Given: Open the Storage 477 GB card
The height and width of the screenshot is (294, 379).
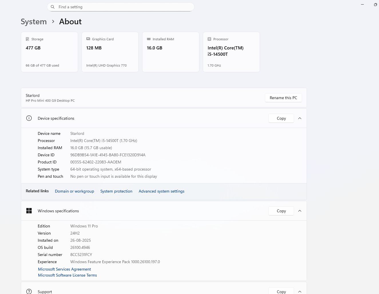Looking at the screenshot, I should [x=49, y=52].
